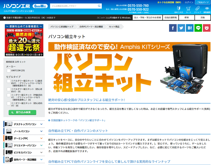Screen dimensions: 211x165
Task: Click the search magnifier icon in header
Action: coord(99,6)
